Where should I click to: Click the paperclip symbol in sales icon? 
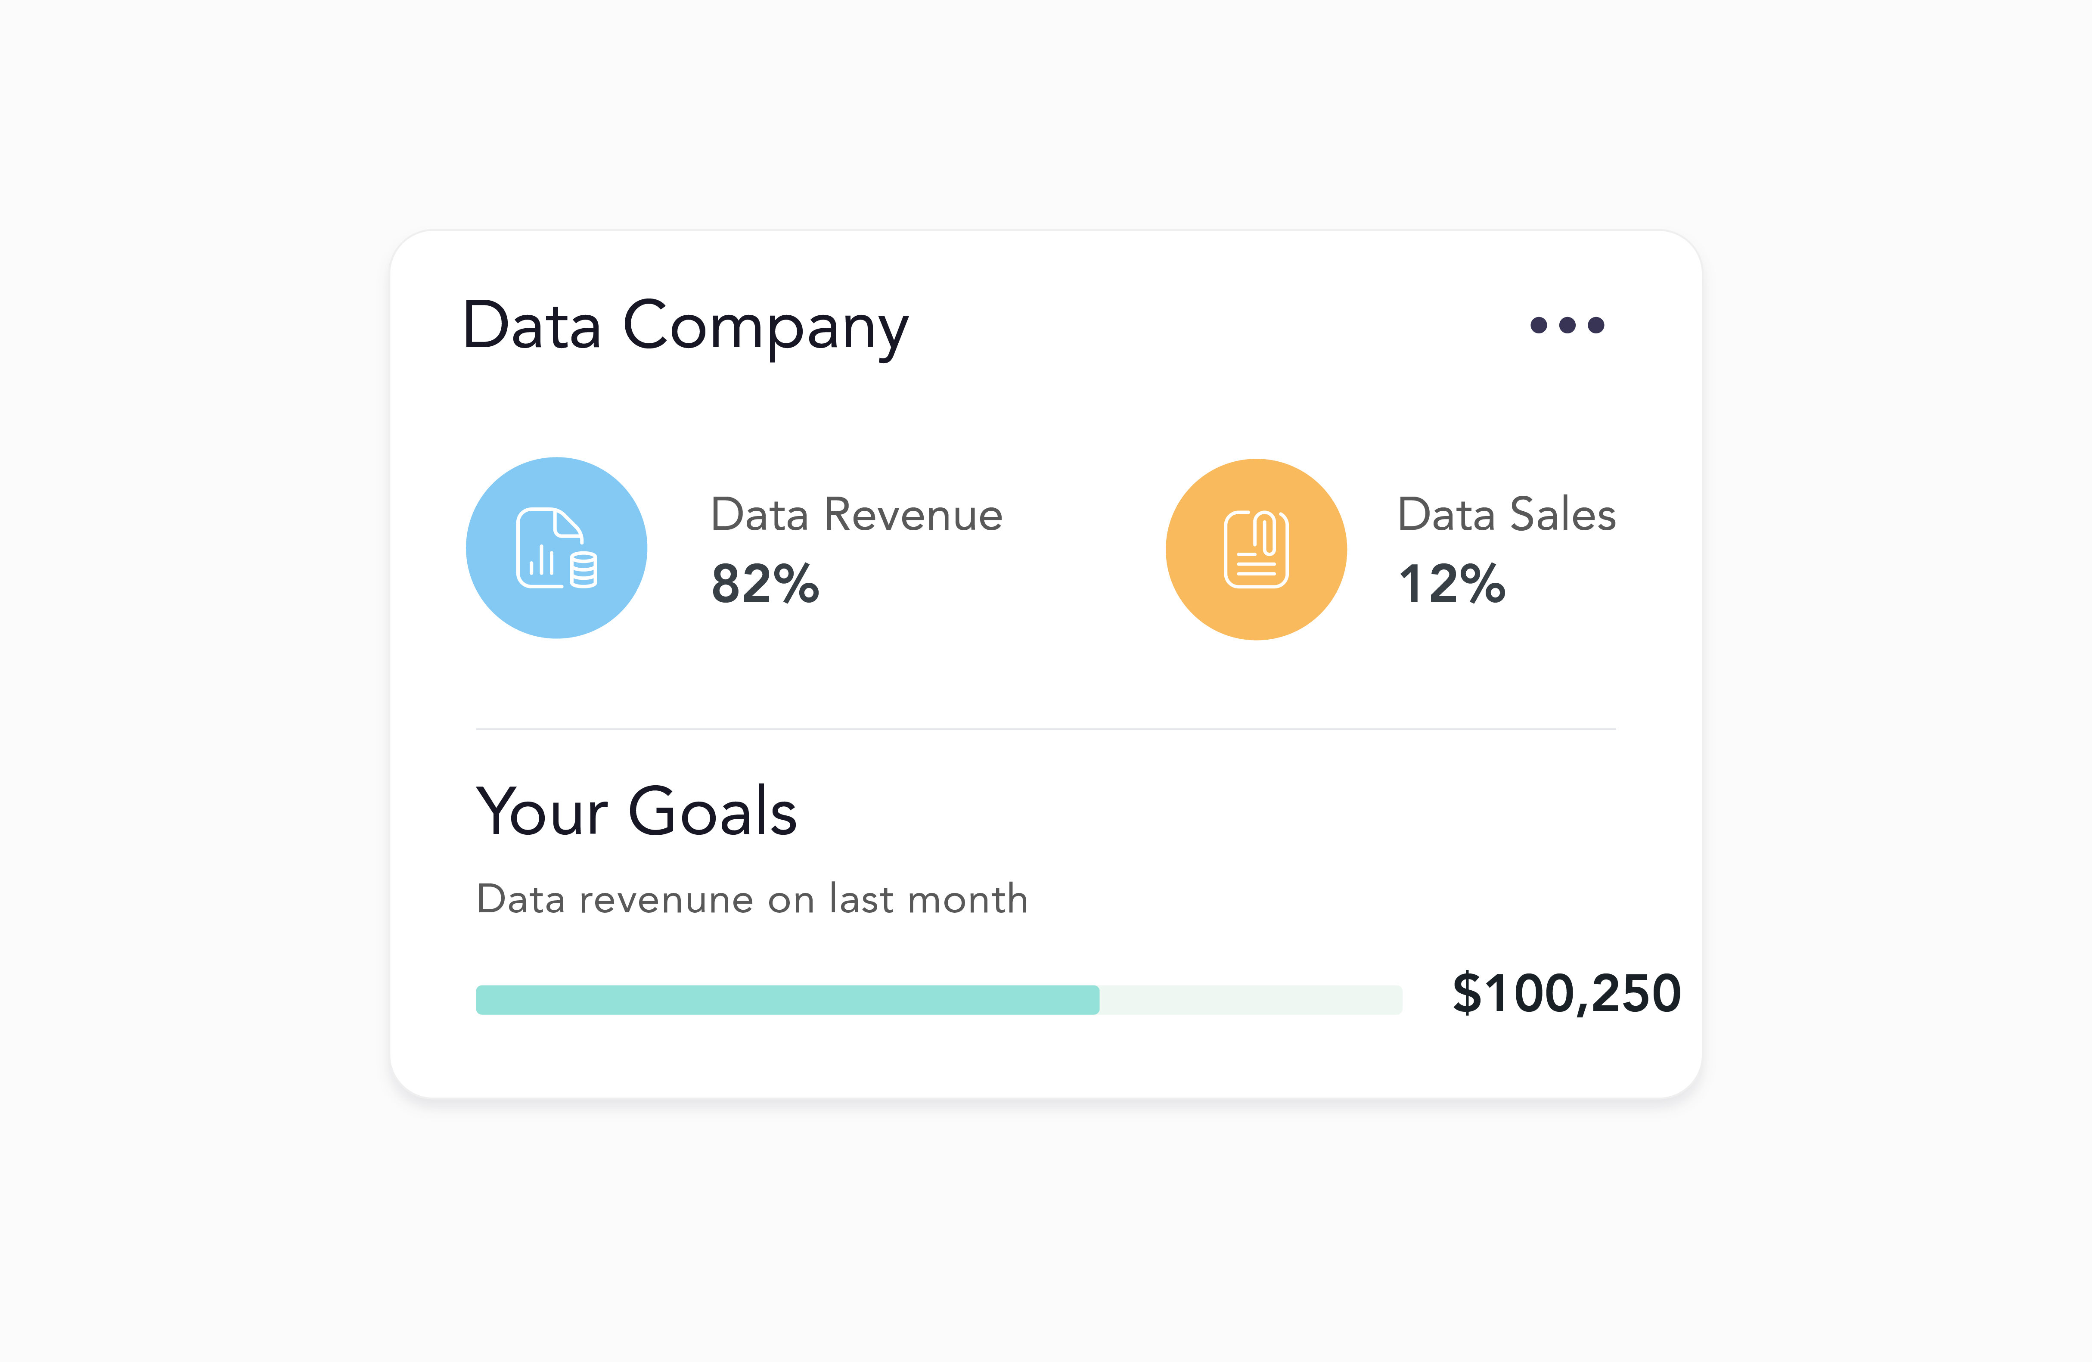[x=1268, y=534]
